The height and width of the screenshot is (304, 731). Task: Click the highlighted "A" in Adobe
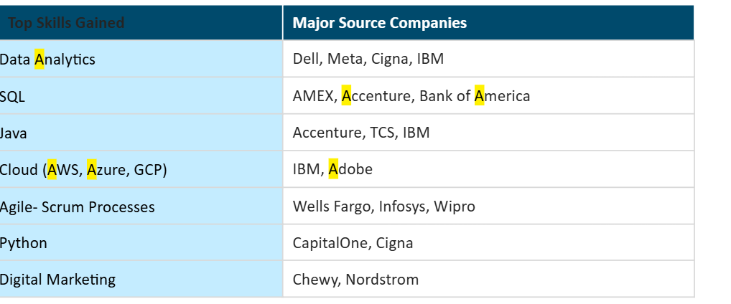333,170
